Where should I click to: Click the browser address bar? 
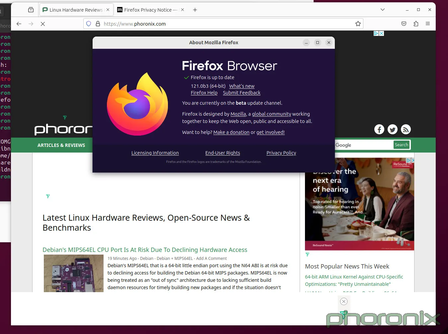click(199, 24)
